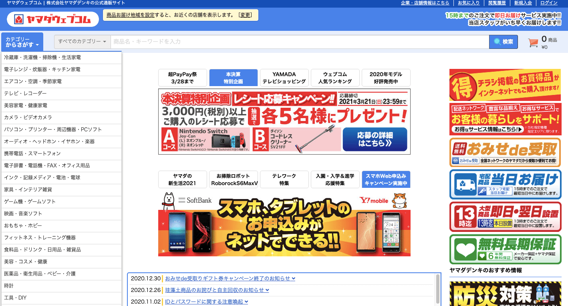Select フィットネス・トレーニング機器 category
Screen dimensions: 568x306
point(62,238)
